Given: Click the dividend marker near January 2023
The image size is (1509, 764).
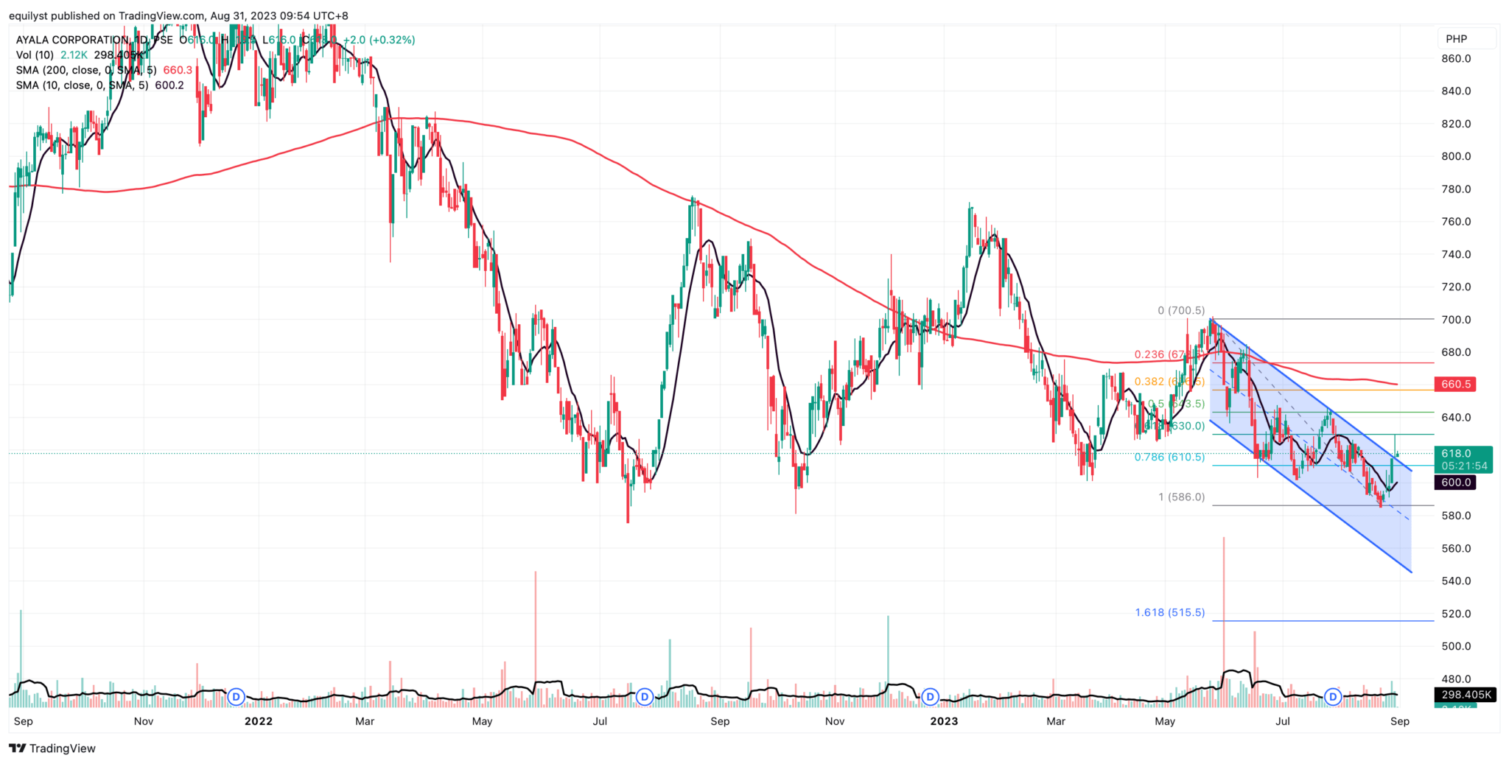Looking at the screenshot, I should 930,696.
